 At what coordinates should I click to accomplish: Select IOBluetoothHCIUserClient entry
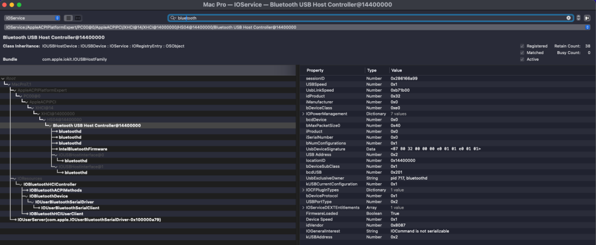click(56, 213)
